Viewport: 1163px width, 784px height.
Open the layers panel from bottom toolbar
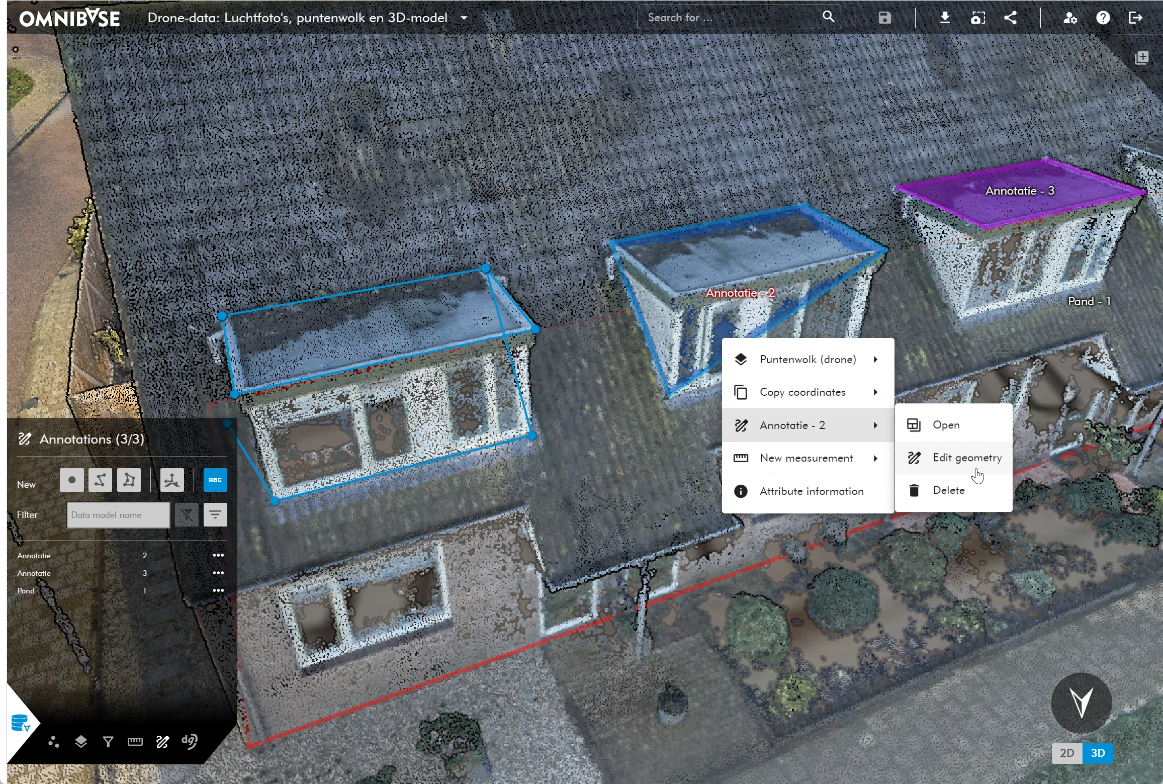(81, 742)
